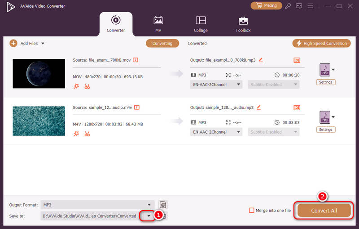This screenshot has width=359, height=229.
Task: Click the edit effects star icon for the M4V file
Action: [x=76, y=134]
